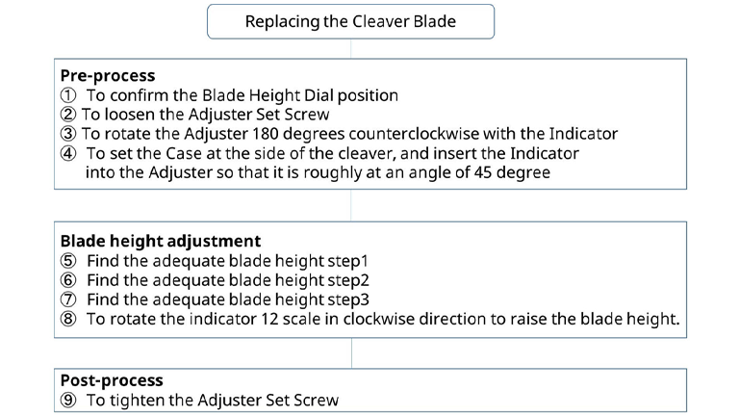Click the rotate Adjuster 180 degrees step

point(348,134)
